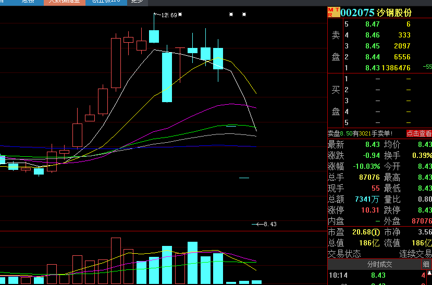Click the yellow MTR badge beside stock code

[x=334, y=13]
